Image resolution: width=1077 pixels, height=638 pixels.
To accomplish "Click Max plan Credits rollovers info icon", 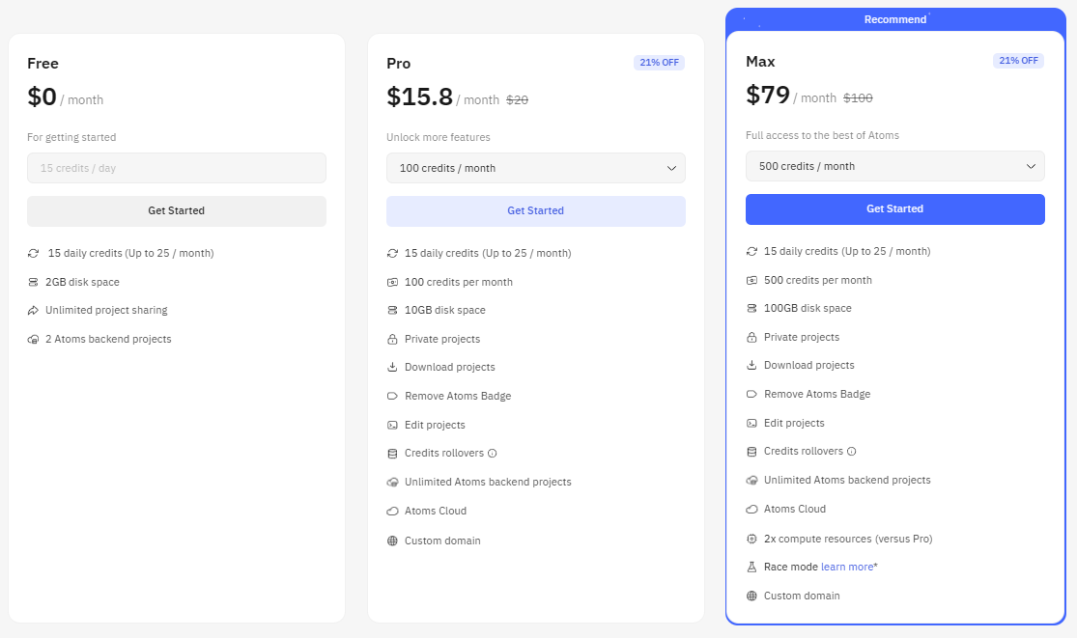I will (852, 452).
